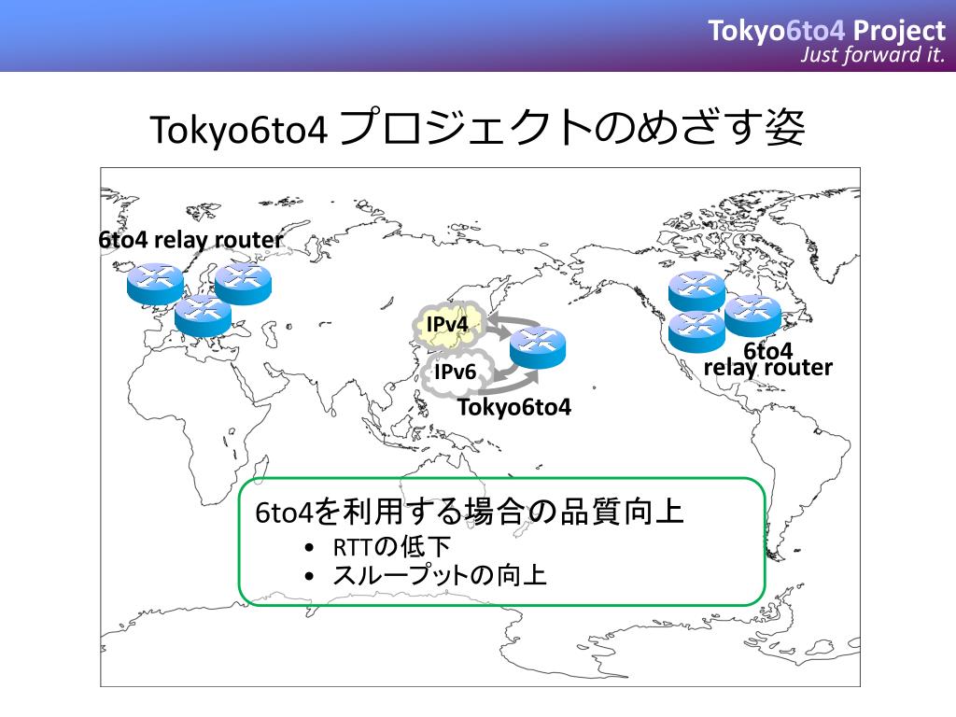Select the lower-left North America router icon
This screenshot has width=956, height=717.
(x=696, y=331)
